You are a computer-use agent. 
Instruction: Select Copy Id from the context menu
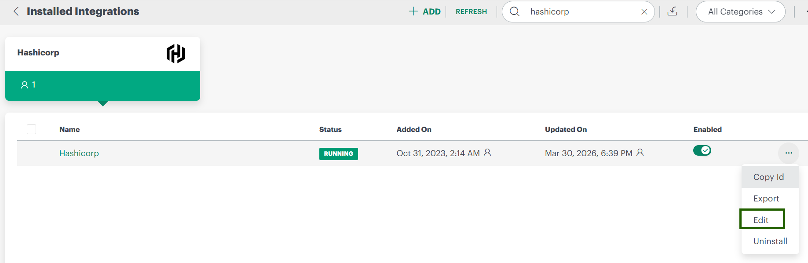click(x=768, y=177)
